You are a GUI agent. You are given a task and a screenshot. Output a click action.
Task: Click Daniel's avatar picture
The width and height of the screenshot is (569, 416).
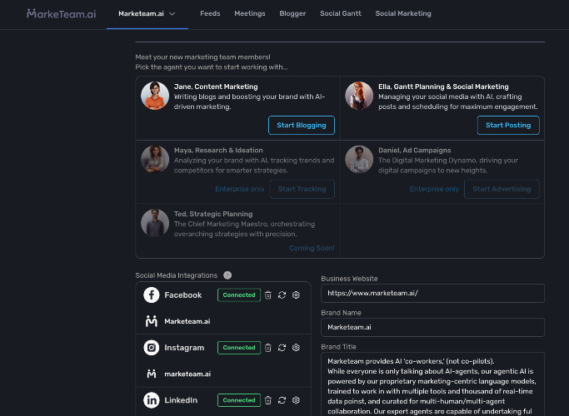(x=359, y=159)
